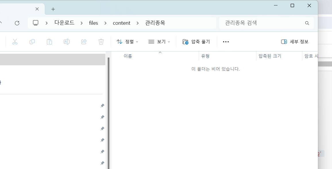Select files in the address breadcrumb
Screen dimensions: 332x169
point(93,23)
